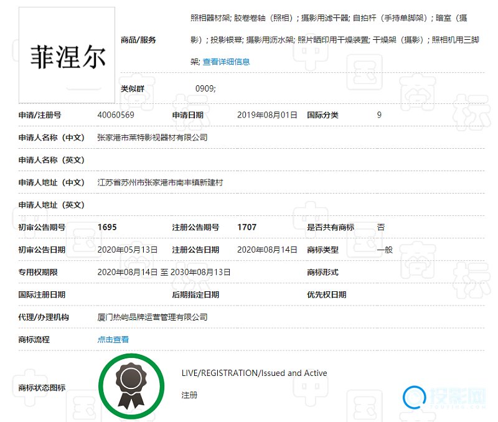This screenshot has height=422, width=498.
Task: Click the agency name 厦门热屿品牌运营管理有限公司
Action: pyautogui.click(x=153, y=317)
